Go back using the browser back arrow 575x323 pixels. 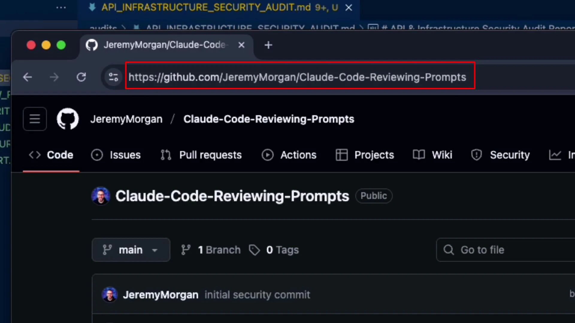[x=28, y=77]
